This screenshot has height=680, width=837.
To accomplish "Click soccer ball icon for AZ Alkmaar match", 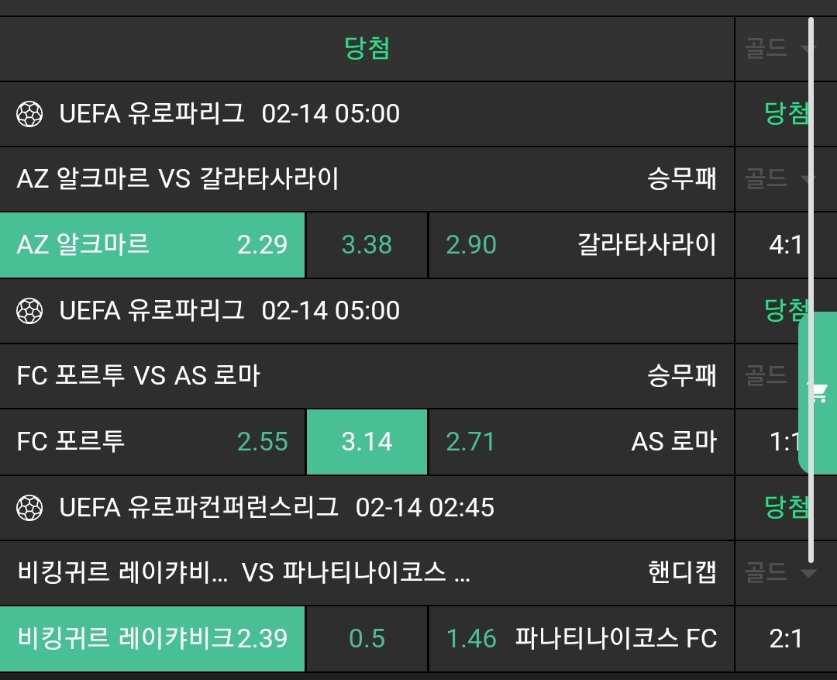I will tap(29, 114).
